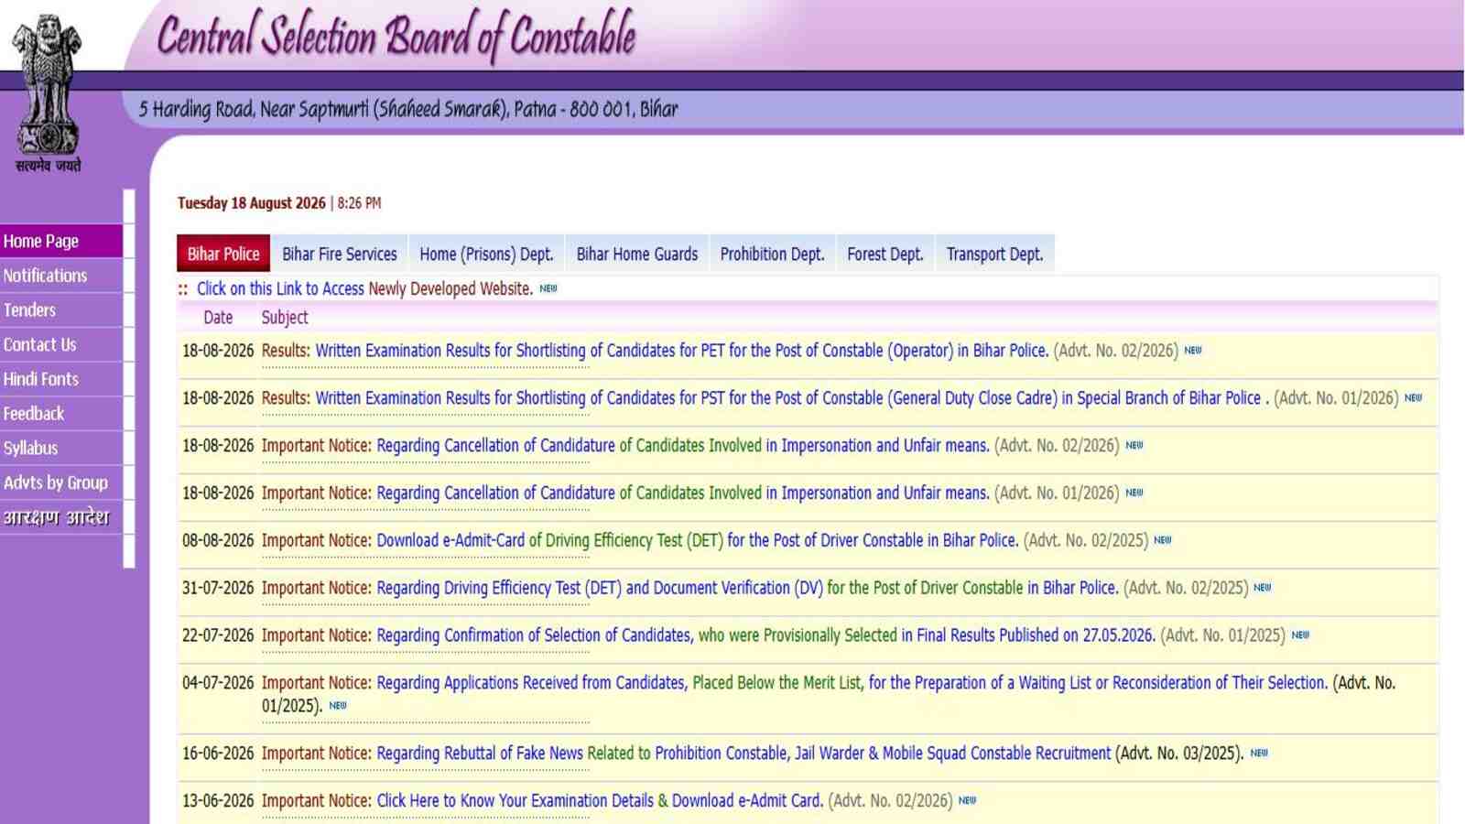Follow the Newly Developed Website link

(x=364, y=288)
